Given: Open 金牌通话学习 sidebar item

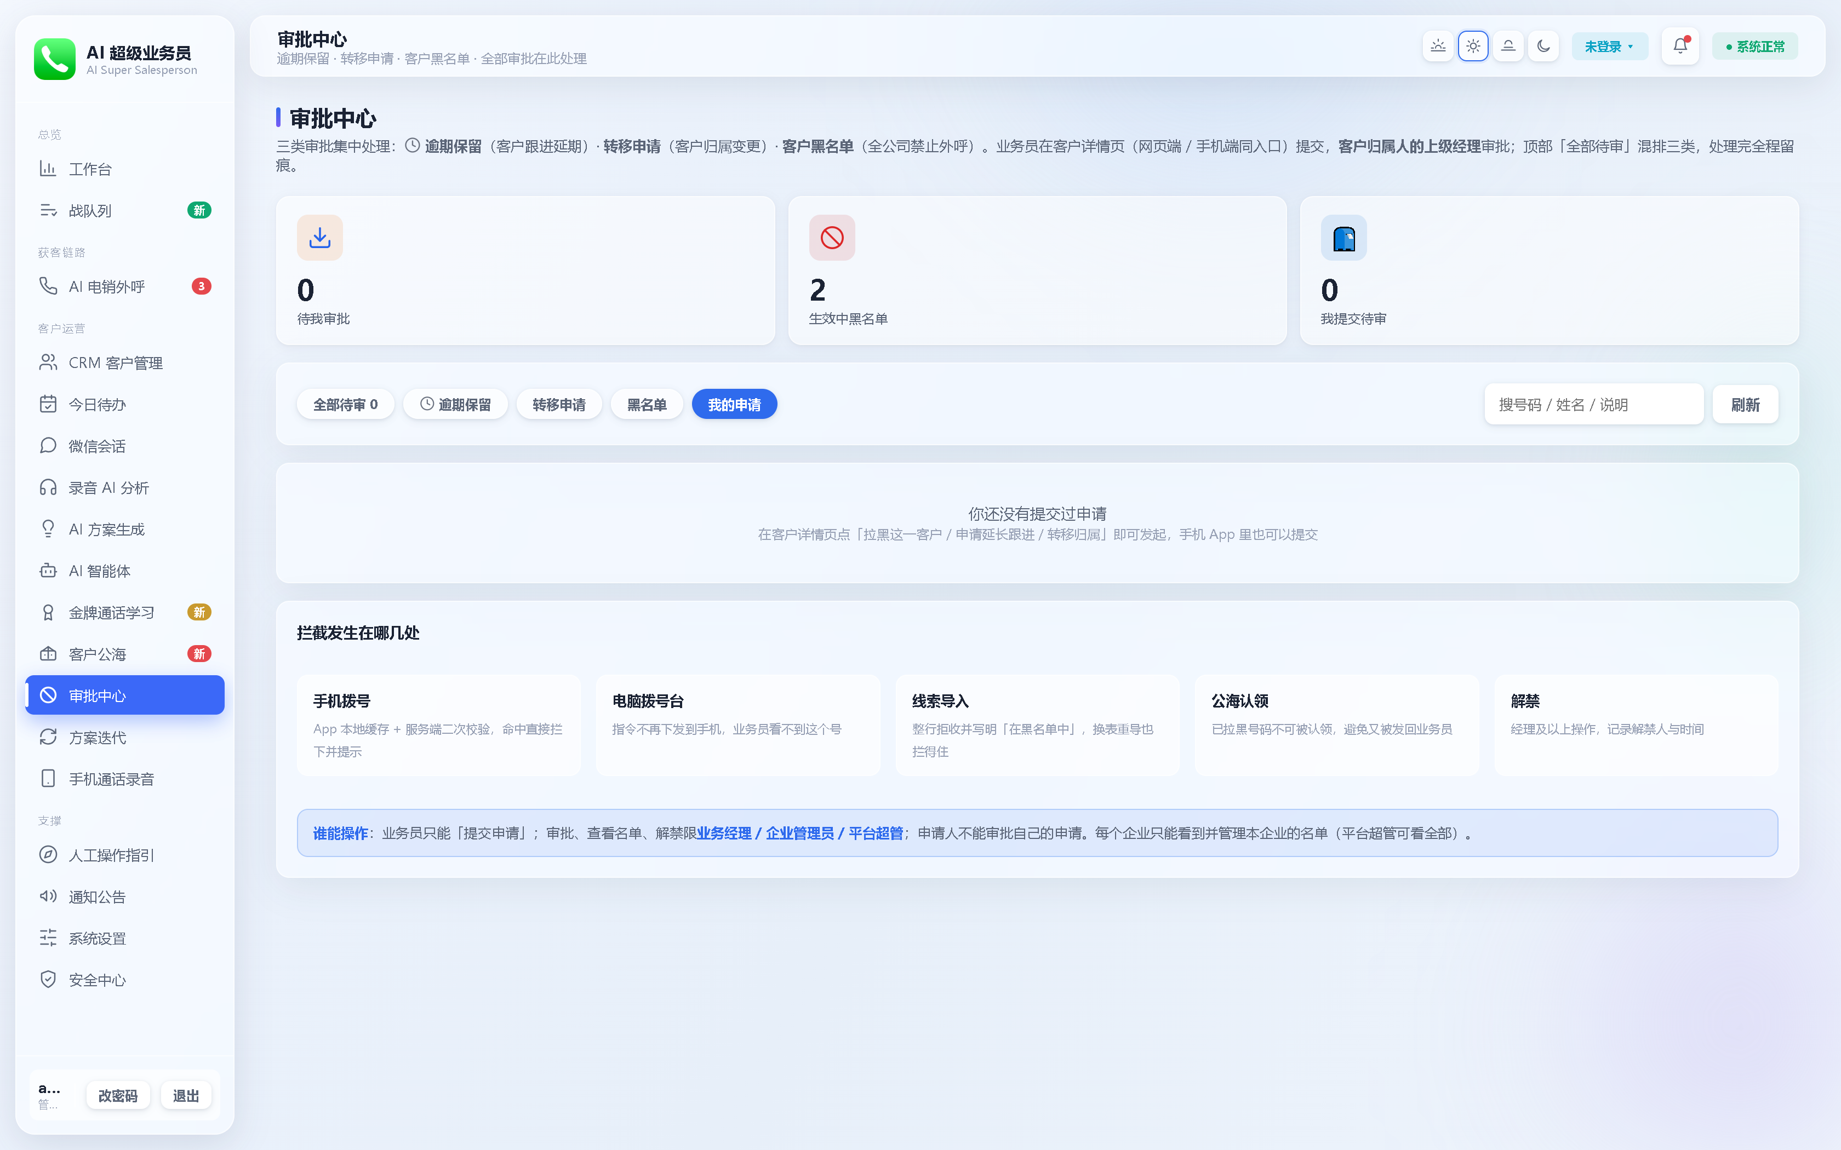Looking at the screenshot, I should (125, 612).
